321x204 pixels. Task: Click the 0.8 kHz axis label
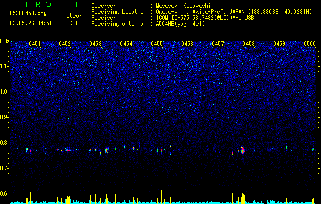[x=4, y=143]
